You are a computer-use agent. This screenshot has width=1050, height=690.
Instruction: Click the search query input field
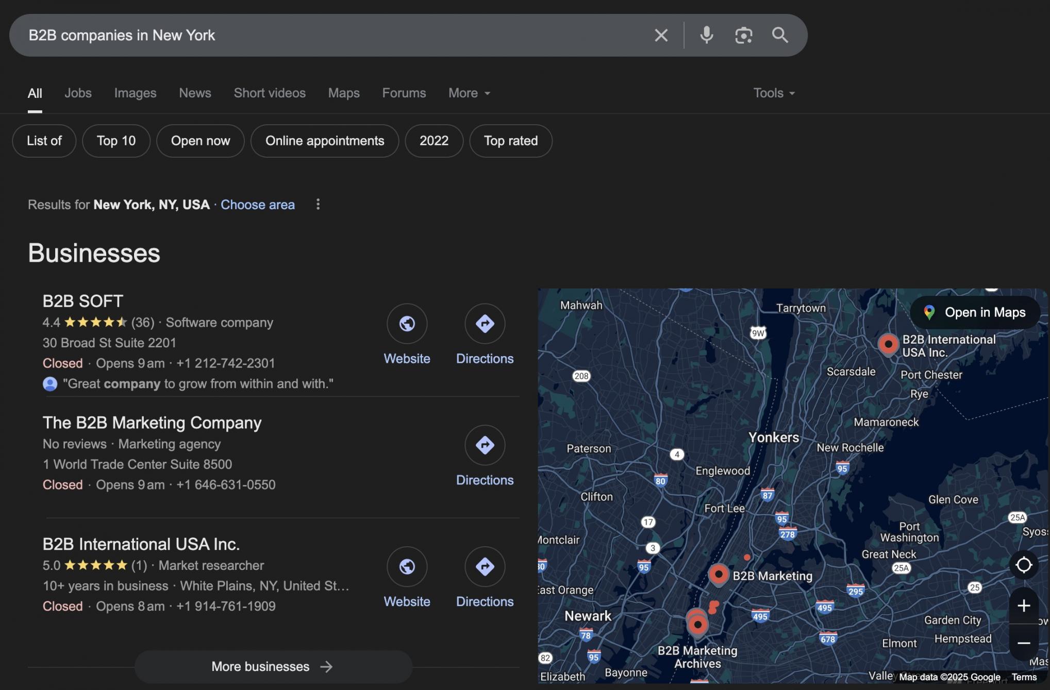[x=330, y=36]
